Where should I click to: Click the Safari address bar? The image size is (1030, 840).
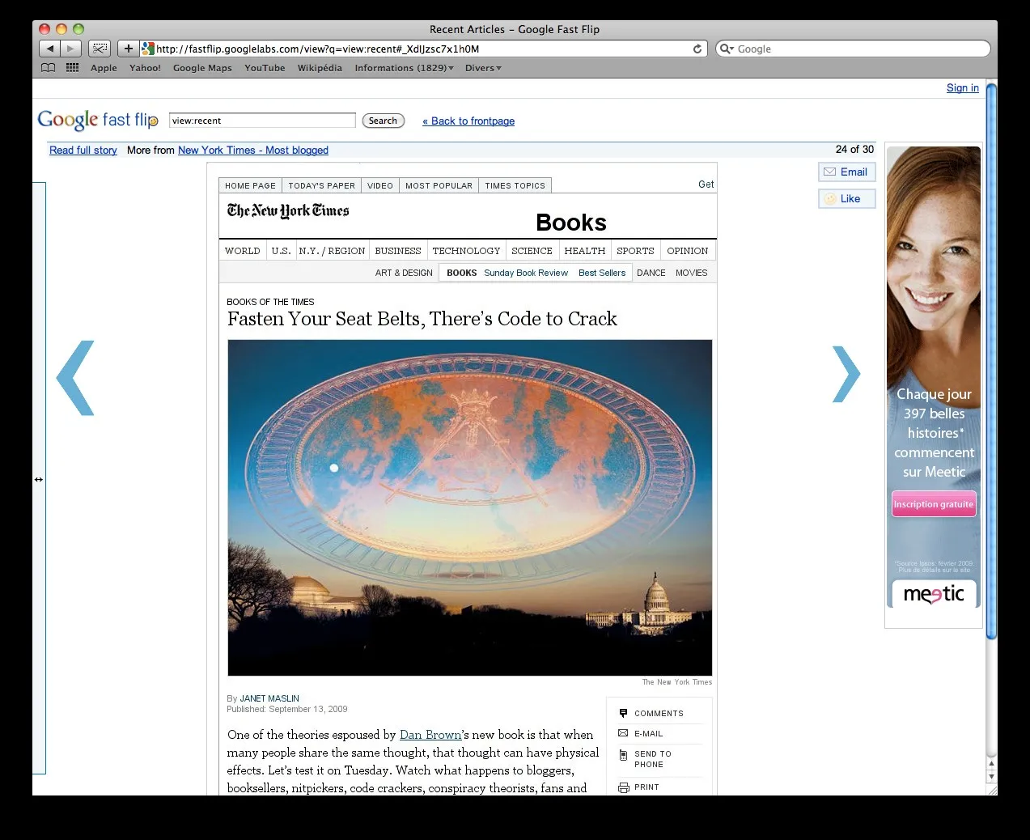pyautogui.click(x=423, y=49)
